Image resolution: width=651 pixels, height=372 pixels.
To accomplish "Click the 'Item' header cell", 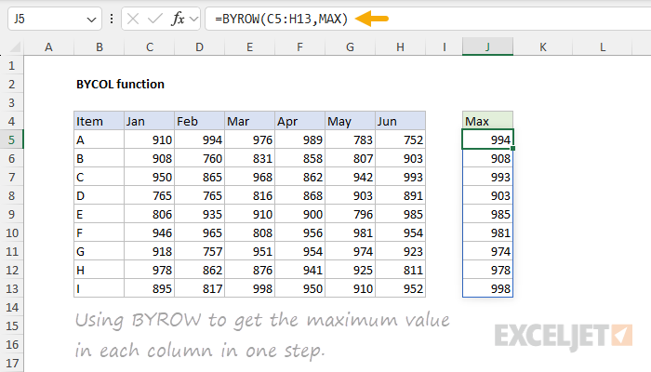I will click(100, 121).
